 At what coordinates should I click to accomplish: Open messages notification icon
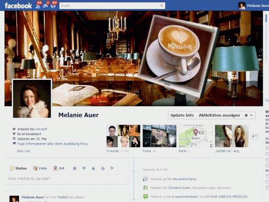pos(45,6)
